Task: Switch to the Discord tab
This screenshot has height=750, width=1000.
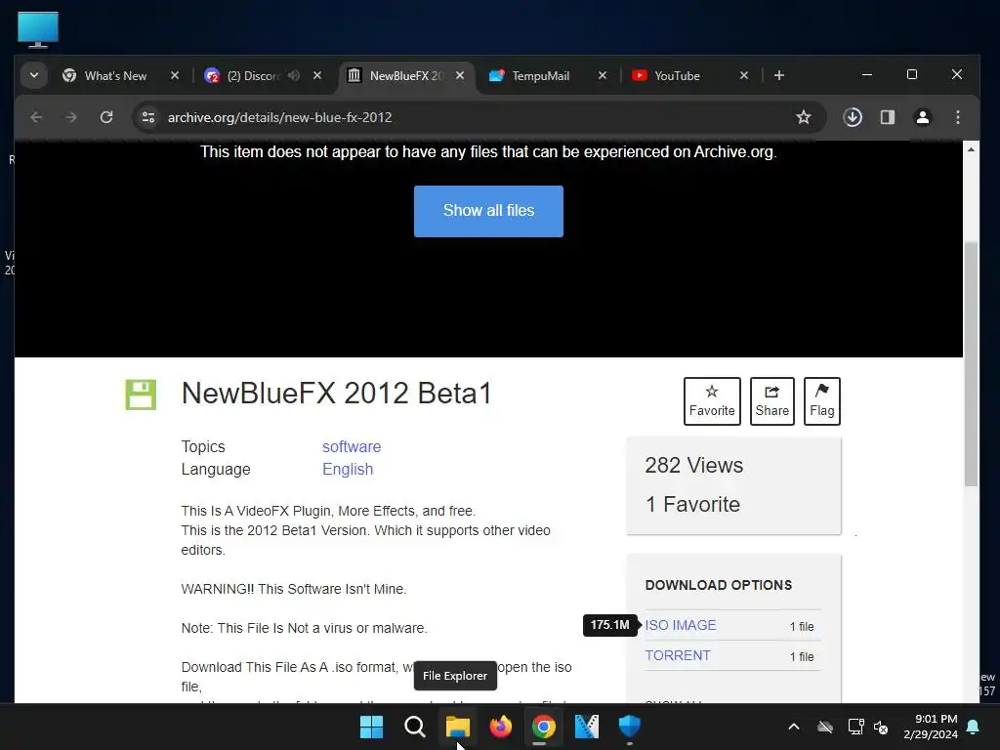Action: pos(254,75)
